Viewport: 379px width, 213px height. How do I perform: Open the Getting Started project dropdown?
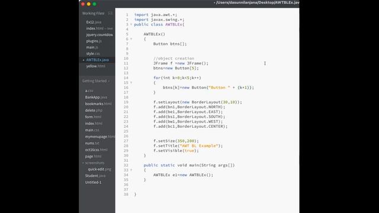[96, 81]
